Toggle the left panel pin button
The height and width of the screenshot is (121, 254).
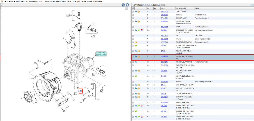[x=2, y=5]
